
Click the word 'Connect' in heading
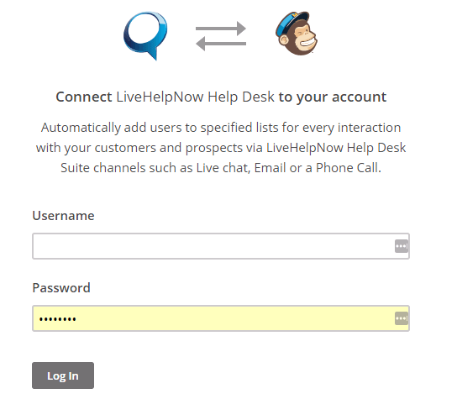point(84,97)
